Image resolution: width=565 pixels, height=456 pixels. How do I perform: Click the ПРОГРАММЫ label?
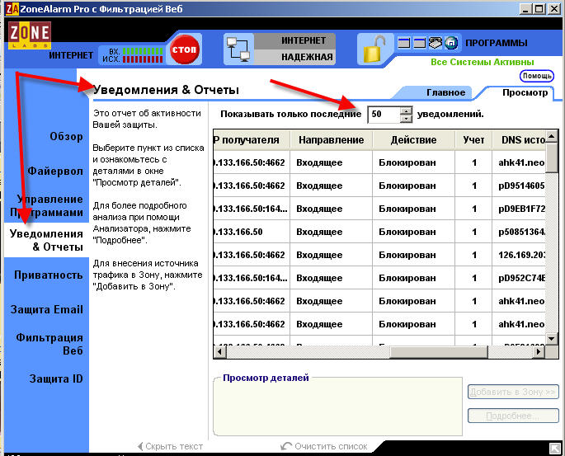click(x=497, y=43)
